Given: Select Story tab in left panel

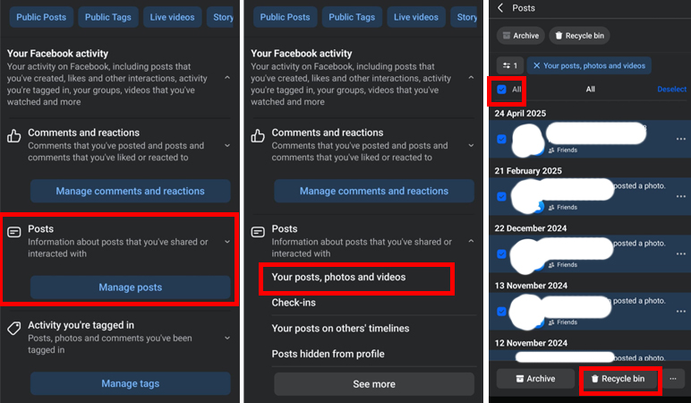Looking at the screenshot, I should [220, 17].
